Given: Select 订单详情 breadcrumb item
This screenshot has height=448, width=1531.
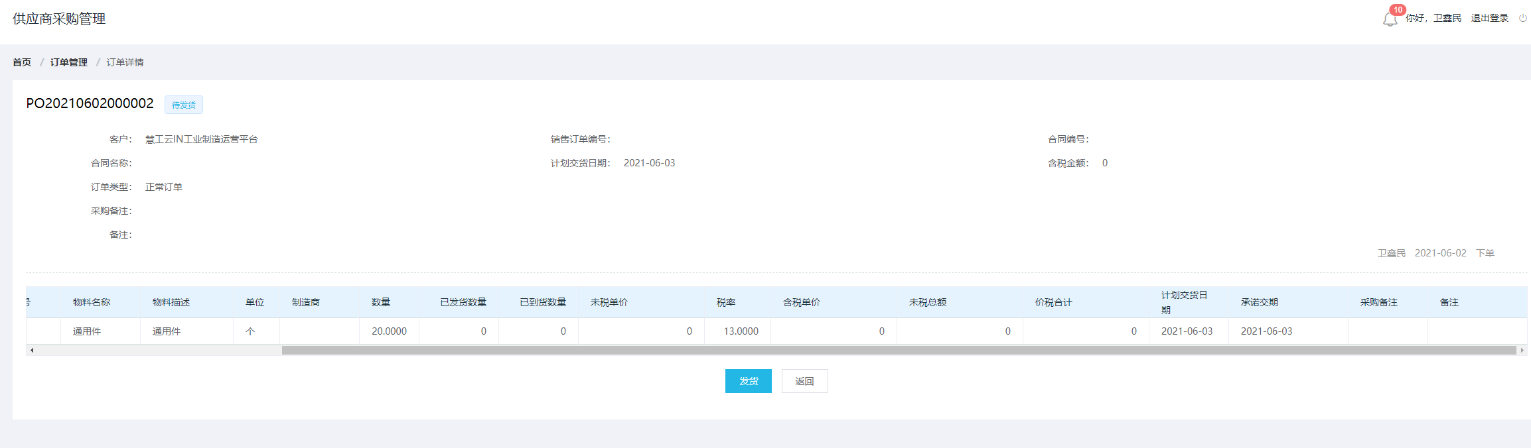Looking at the screenshot, I should pyautogui.click(x=125, y=62).
